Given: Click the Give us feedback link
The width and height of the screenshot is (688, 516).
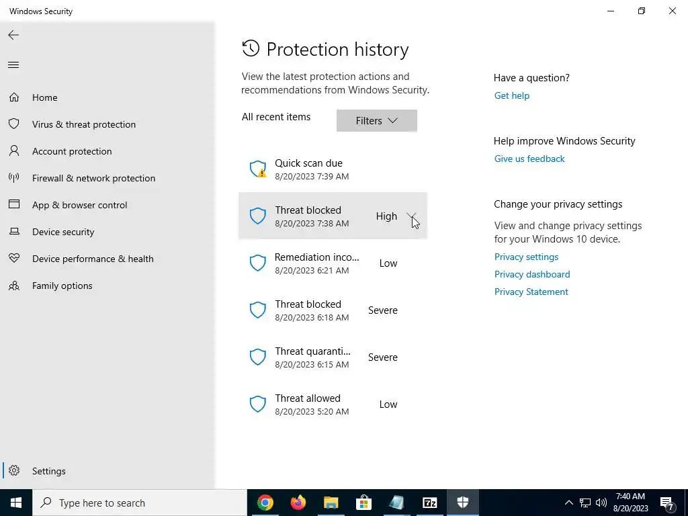Looking at the screenshot, I should point(529,159).
